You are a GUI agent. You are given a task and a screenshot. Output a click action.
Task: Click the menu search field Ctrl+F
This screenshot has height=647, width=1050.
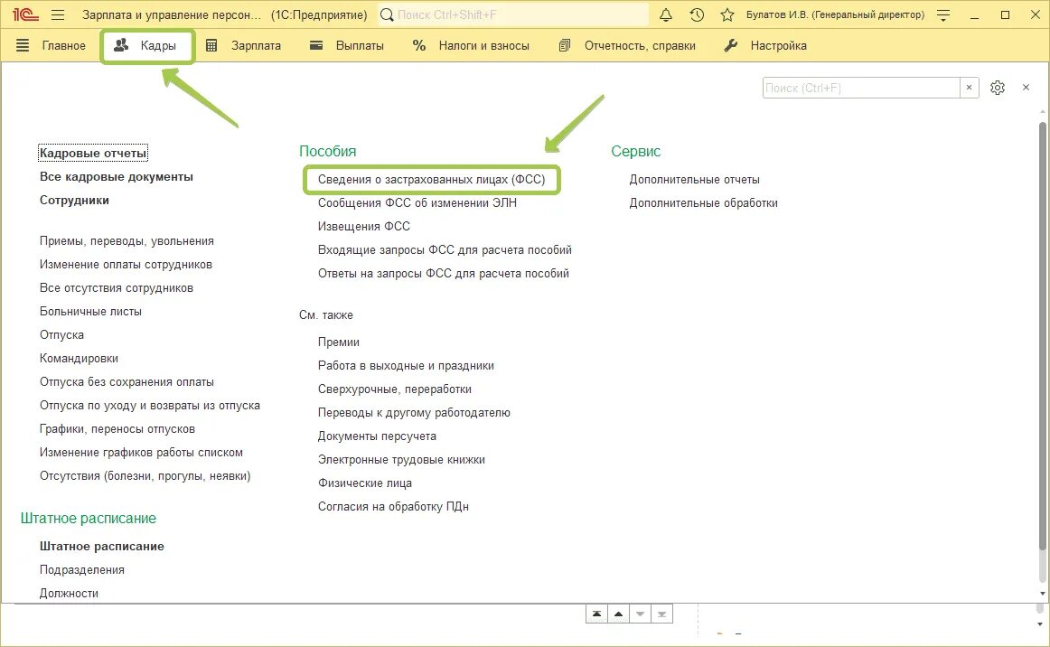coord(861,88)
